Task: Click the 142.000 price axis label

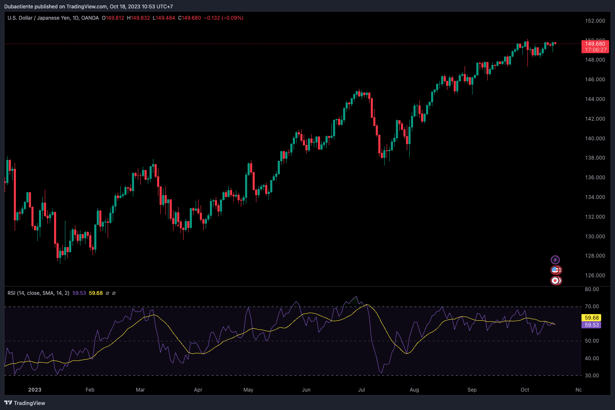Action: click(x=595, y=119)
